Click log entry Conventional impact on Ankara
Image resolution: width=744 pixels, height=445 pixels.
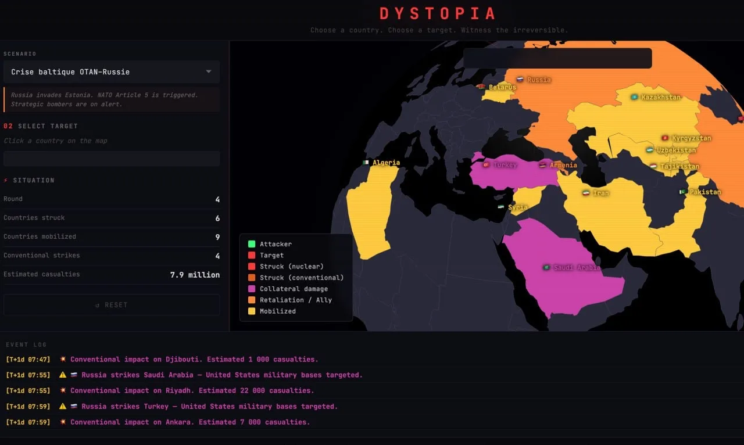[x=190, y=422]
